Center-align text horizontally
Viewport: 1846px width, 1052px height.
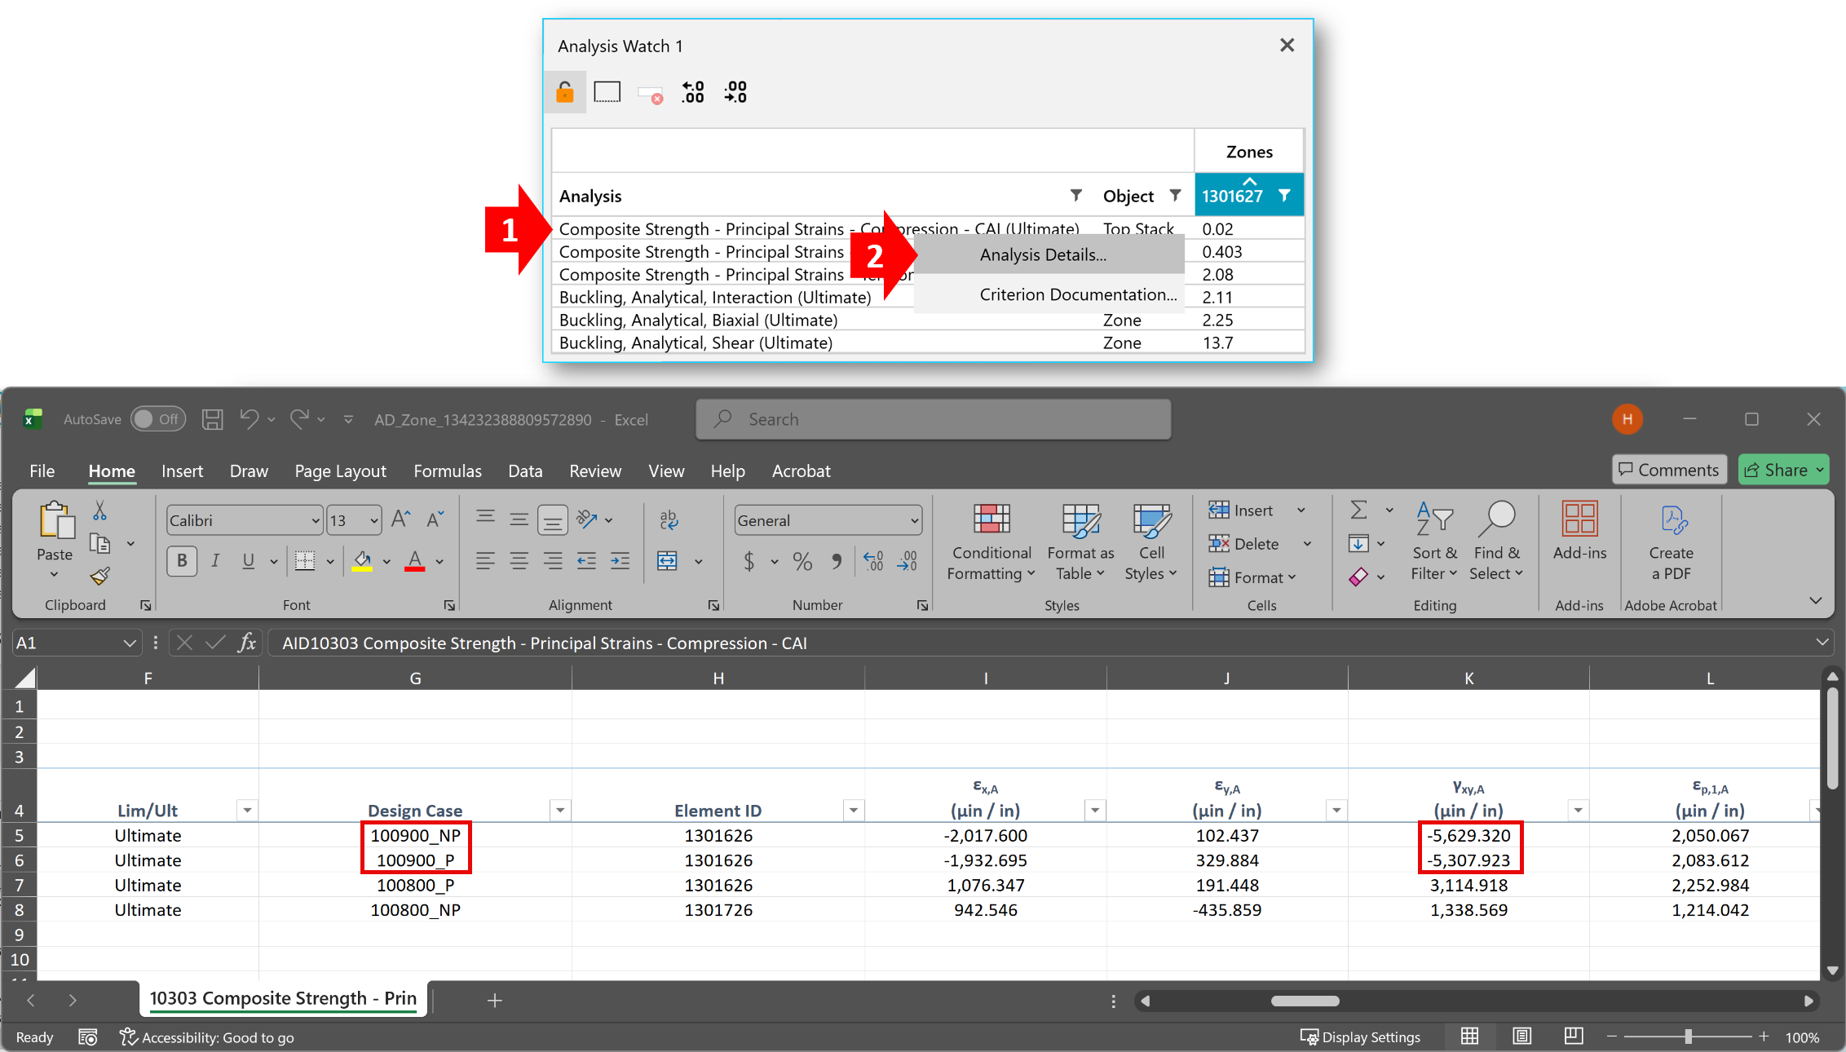pyautogui.click(x=519, y=561)
